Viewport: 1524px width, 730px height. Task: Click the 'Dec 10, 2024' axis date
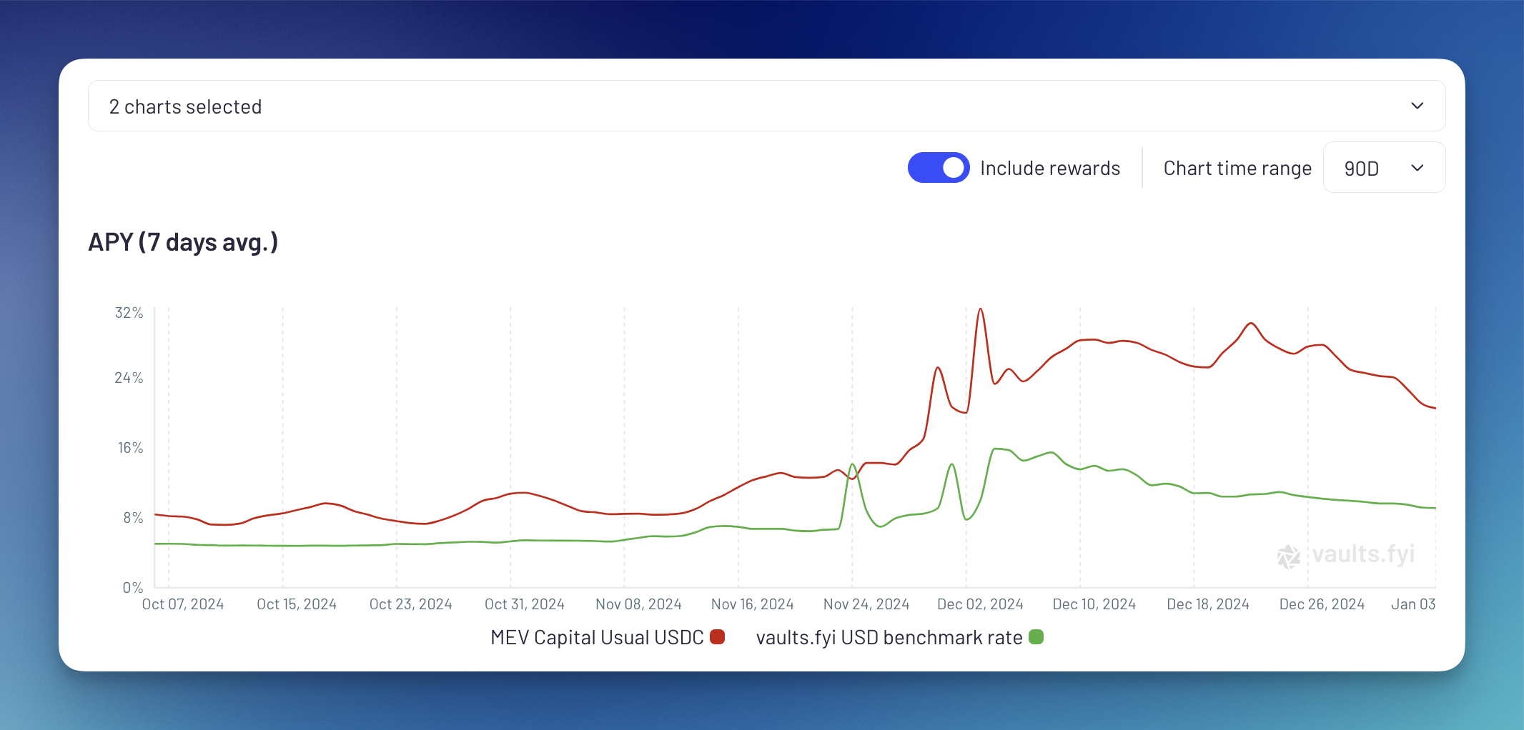pos(1094,604)
